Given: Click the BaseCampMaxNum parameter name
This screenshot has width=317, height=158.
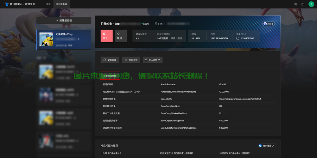Looking at the screenshot, I should coord(170,106).
